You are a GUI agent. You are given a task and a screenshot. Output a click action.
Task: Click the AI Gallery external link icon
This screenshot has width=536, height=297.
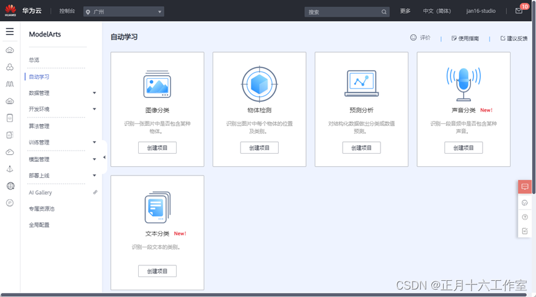coord(95,192)
